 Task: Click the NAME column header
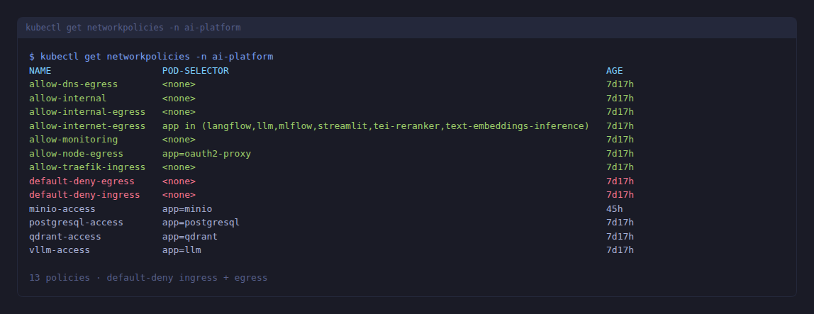pyautogui.click(x=40, y=71)
